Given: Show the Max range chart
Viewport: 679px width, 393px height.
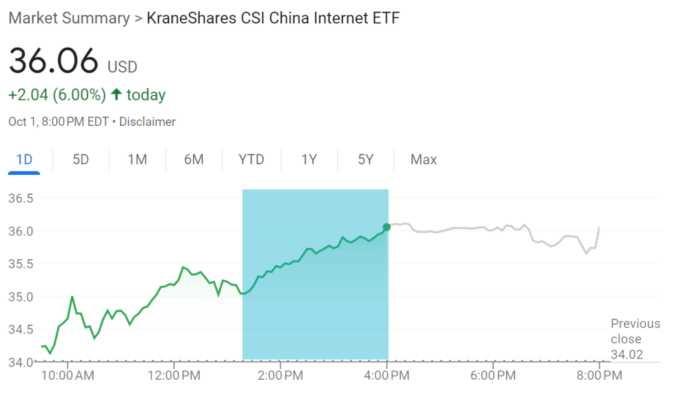Looking at the screenshot, I should pyautogui.click(x=423, y=160).
